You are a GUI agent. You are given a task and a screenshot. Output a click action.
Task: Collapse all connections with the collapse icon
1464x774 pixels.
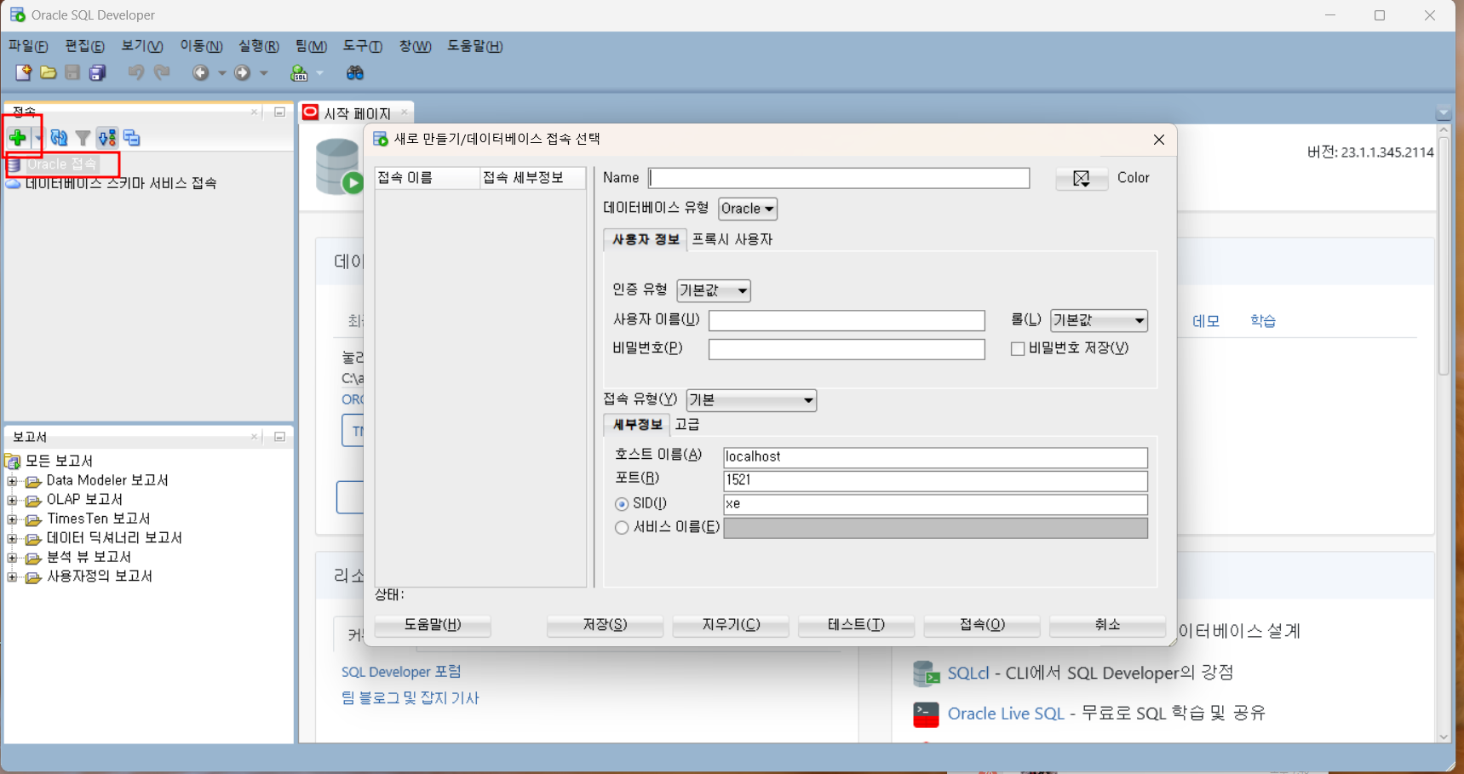pyautogui.click(x=131, y=137)
